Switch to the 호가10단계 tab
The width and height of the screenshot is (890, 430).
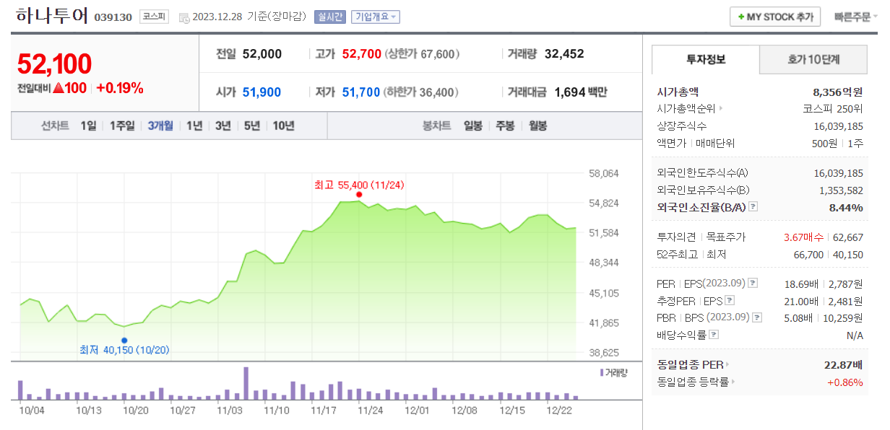pyautogui.click(x=813, y=59)
